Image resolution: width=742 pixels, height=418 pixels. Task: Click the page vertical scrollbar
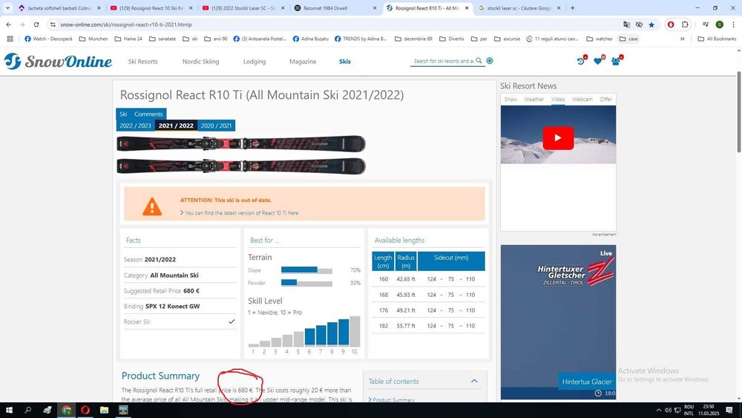739,112
